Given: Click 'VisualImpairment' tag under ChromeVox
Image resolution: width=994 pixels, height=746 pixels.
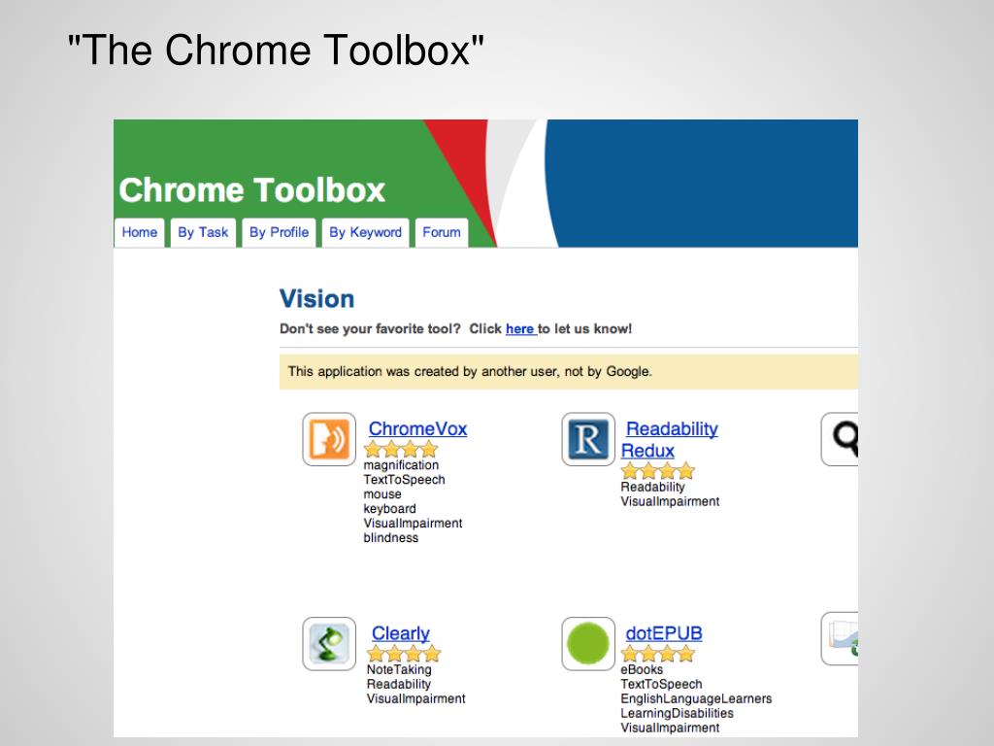Looking at the screenshot, I should [x=413, y=524].
